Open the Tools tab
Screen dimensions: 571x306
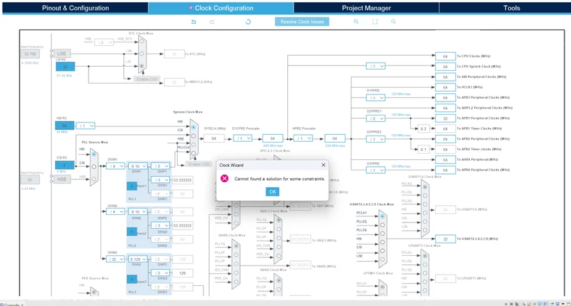pos(511,8)
